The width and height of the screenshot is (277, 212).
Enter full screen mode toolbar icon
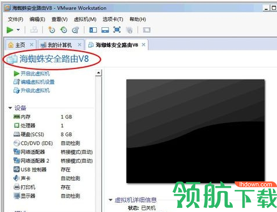click(117, 30)
